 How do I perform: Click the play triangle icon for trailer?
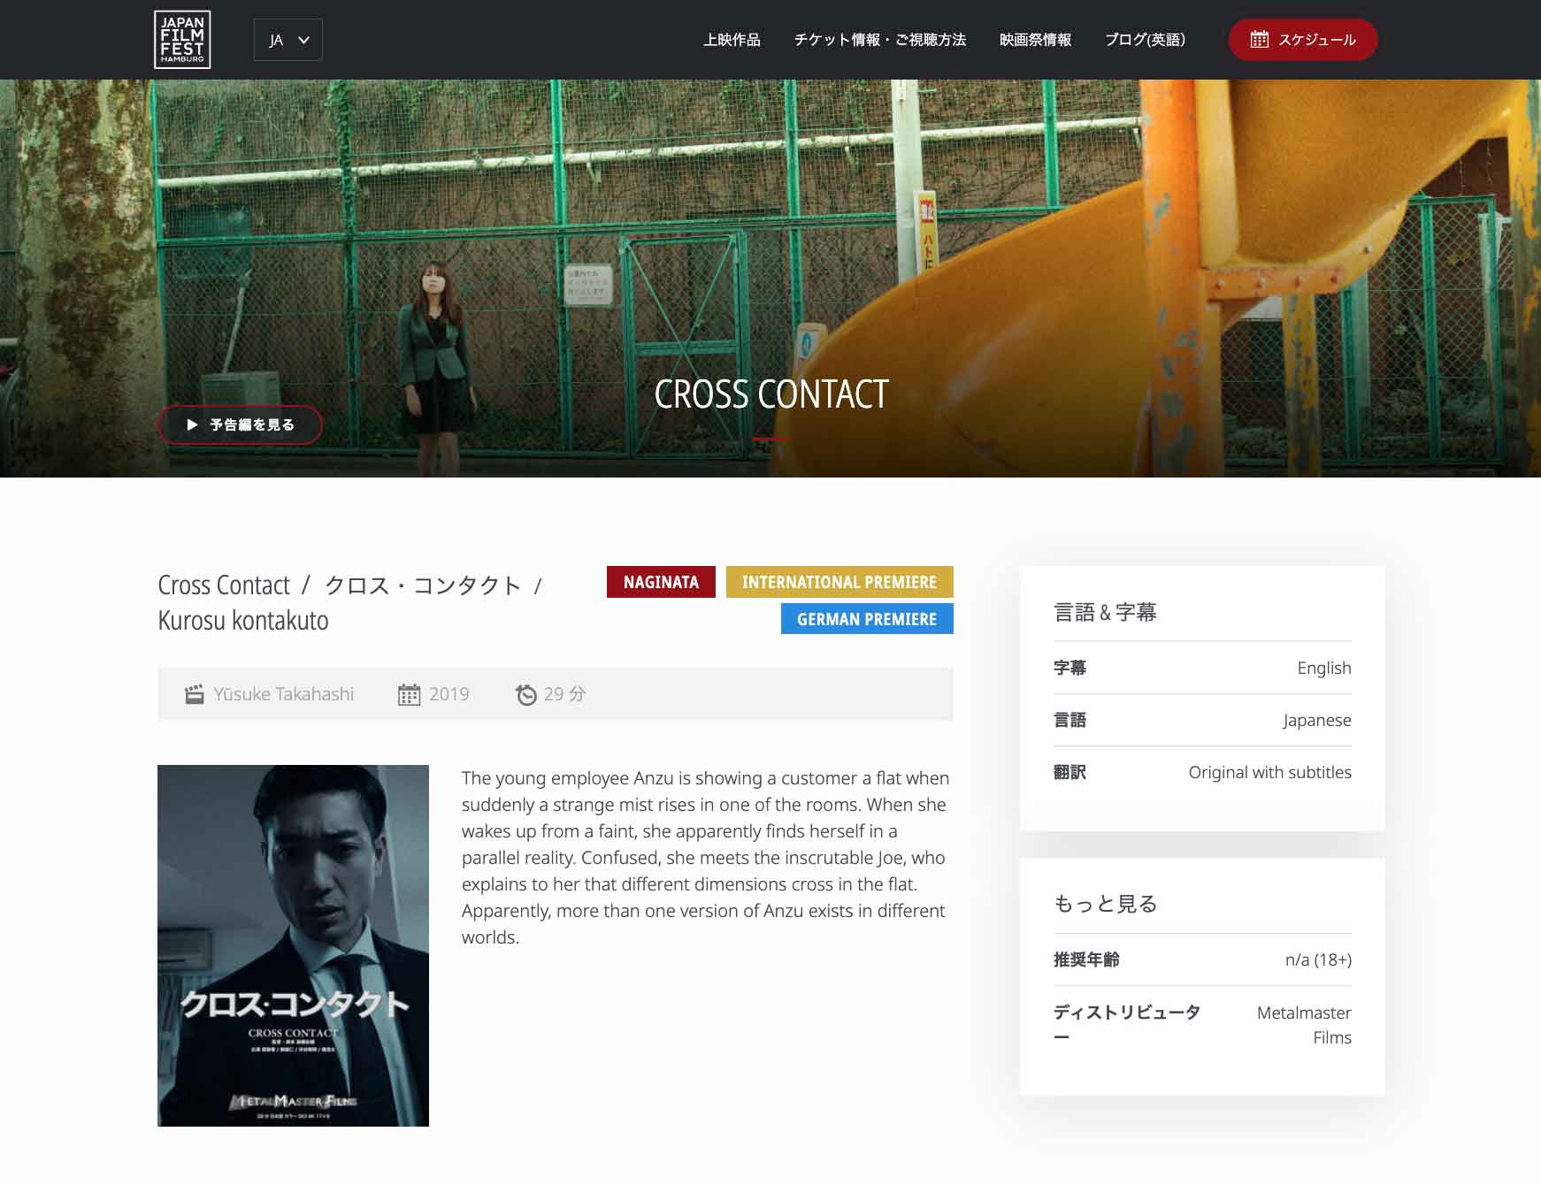(x=192, y=424)
